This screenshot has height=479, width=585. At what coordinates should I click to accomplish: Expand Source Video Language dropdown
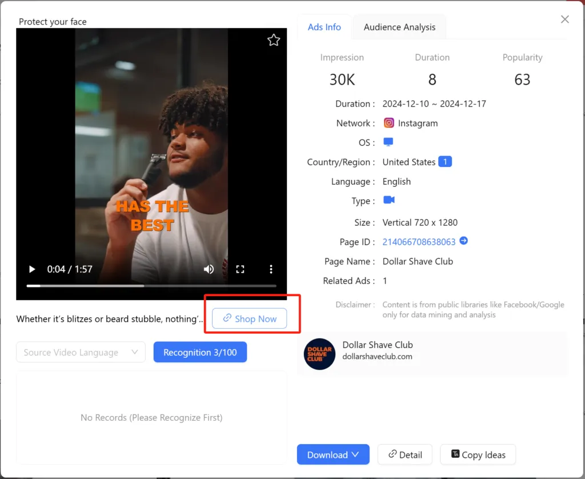81,352
